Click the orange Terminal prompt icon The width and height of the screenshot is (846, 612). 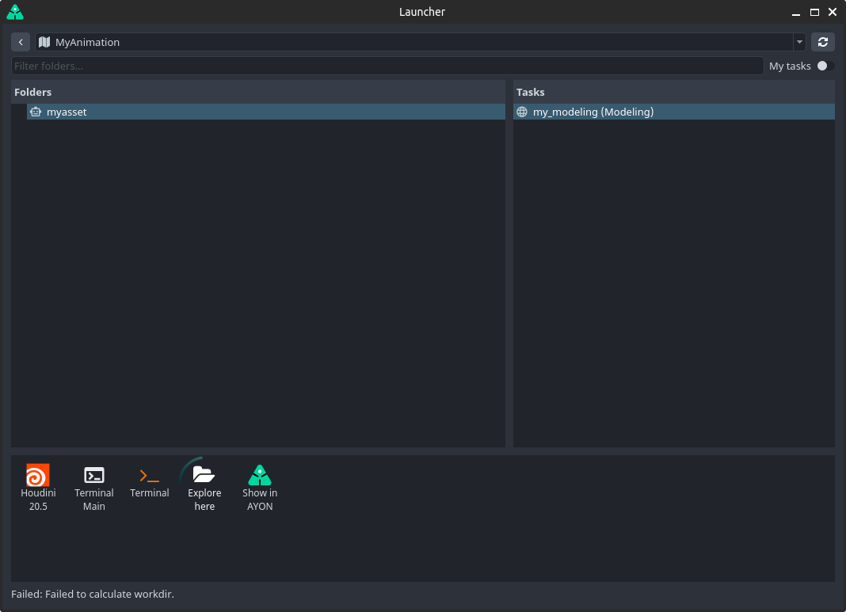coord(149,476)
